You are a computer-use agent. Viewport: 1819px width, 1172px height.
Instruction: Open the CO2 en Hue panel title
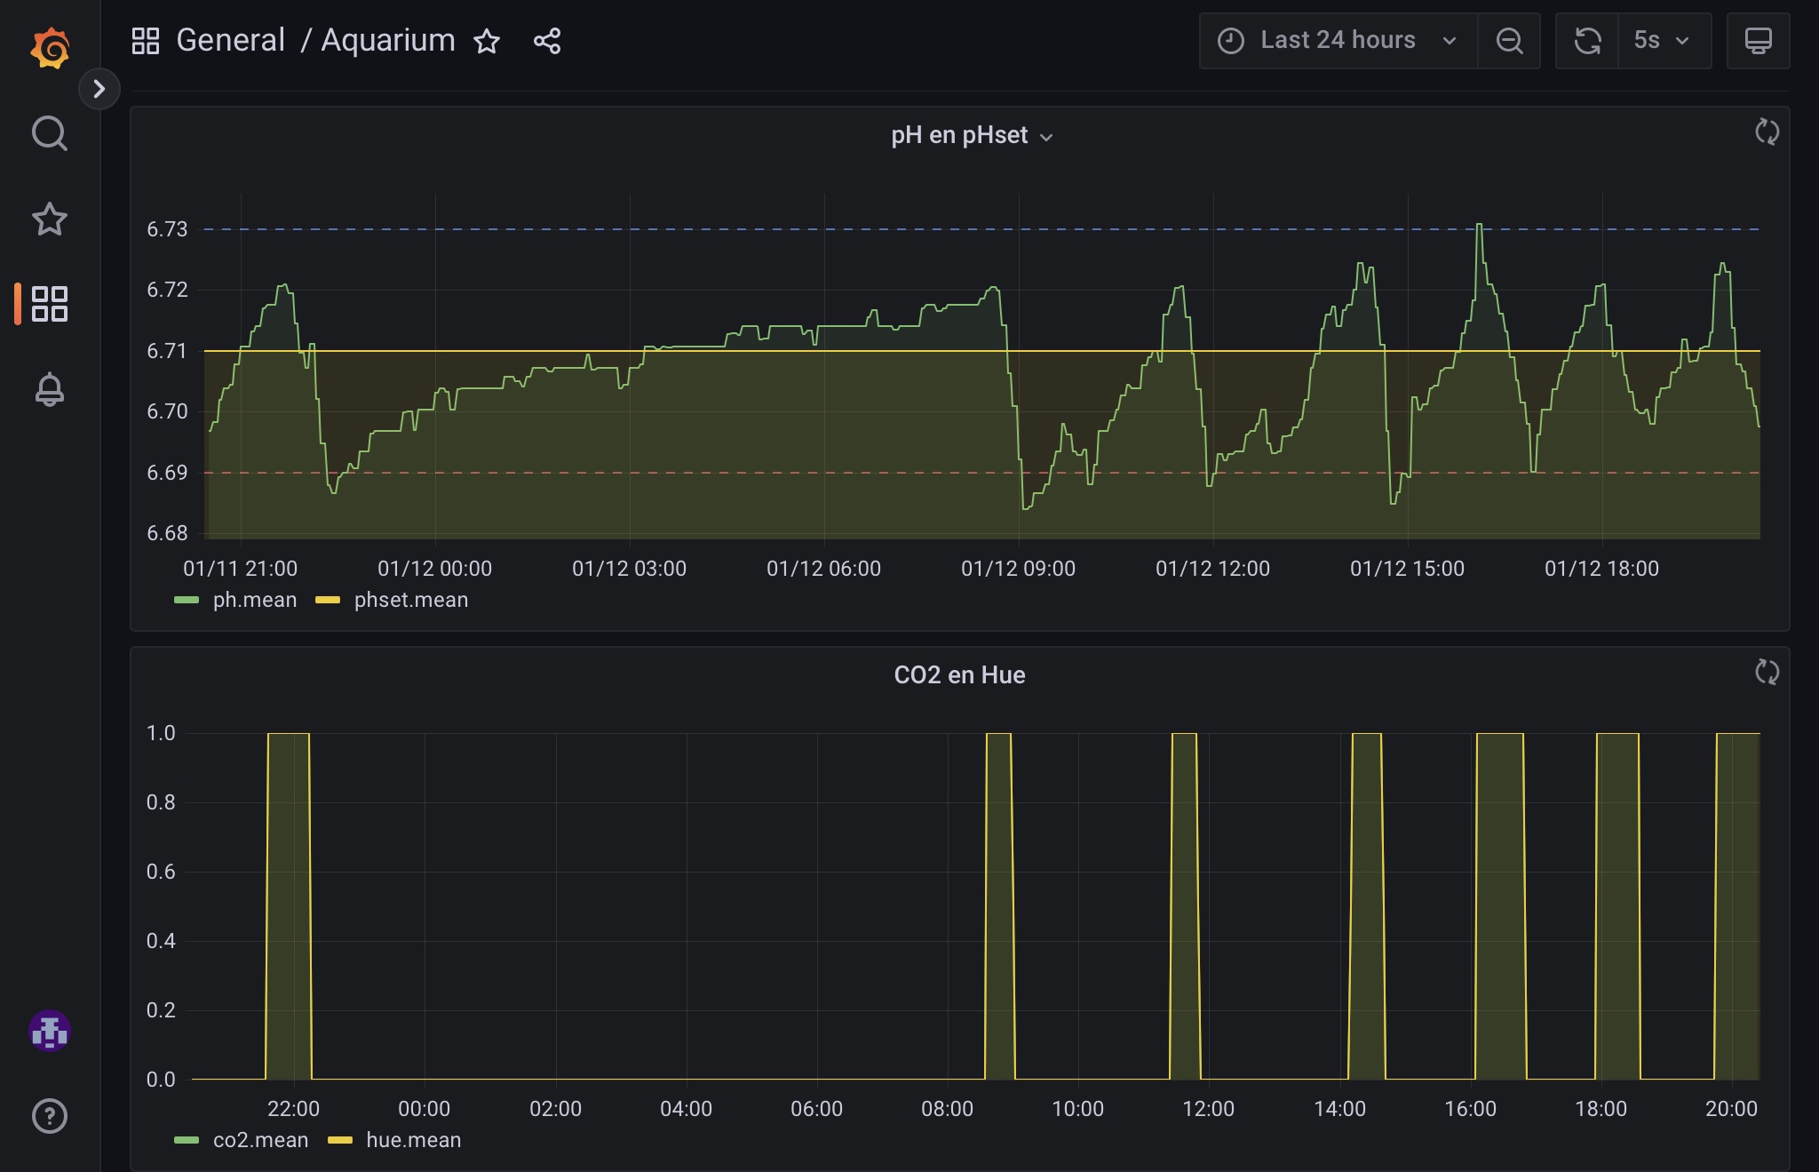pyautogui.click(x=959, y=675)
